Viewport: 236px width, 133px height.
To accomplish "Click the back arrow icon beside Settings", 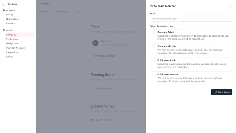I will (4, 4).
